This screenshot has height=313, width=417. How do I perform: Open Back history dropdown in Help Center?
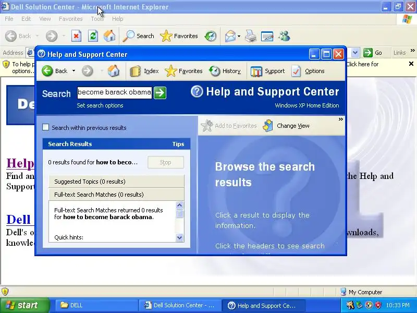(x=73, y=71)
